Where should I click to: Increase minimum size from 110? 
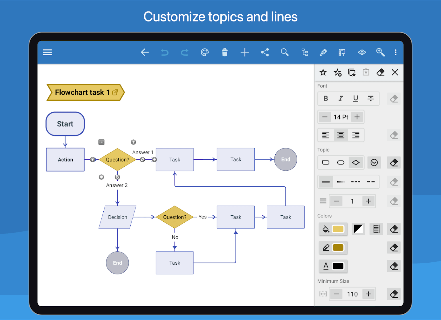368,294
